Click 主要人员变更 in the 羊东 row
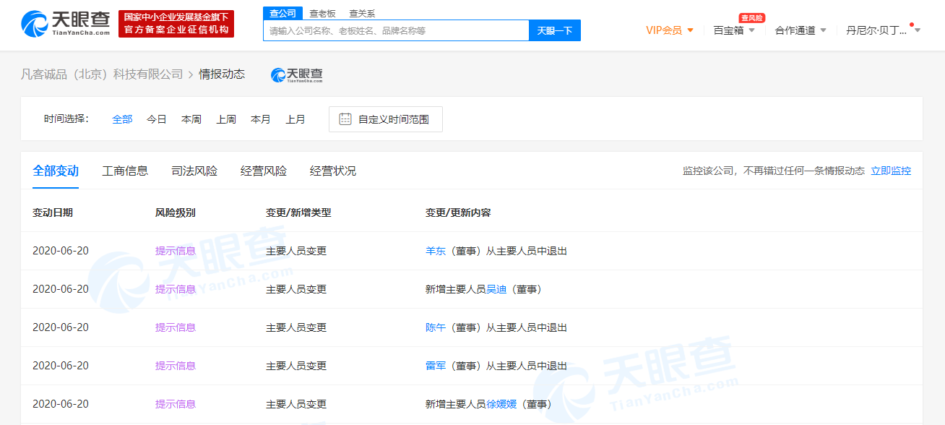The width and height of the screenshot is (945, 425). coord(296,251)
